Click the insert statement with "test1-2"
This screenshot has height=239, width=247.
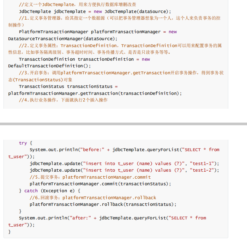pos(124,170)
